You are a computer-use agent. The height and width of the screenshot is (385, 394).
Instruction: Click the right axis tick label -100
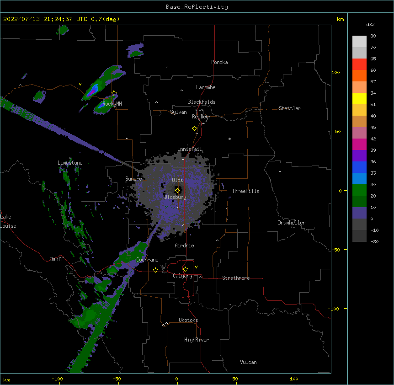pyautogui.click(x=334, y=309)
